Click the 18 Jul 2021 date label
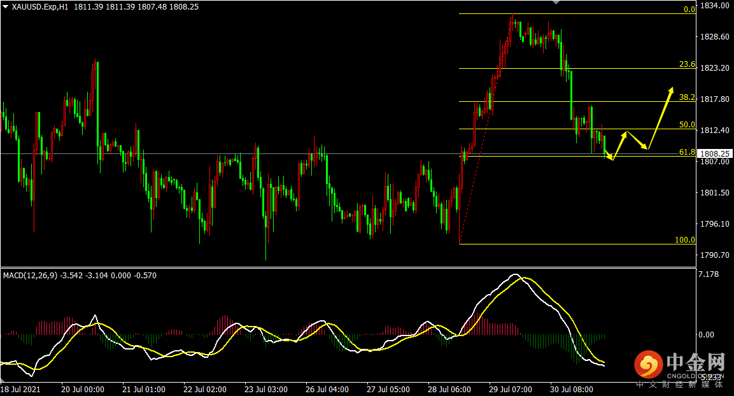 tap(20, 390)
